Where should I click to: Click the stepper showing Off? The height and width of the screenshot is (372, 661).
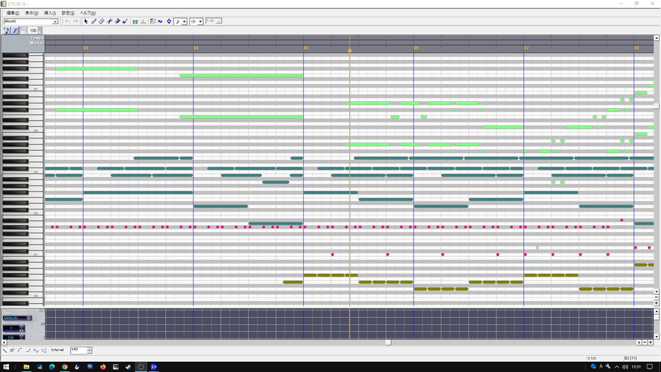pos(14,338)
